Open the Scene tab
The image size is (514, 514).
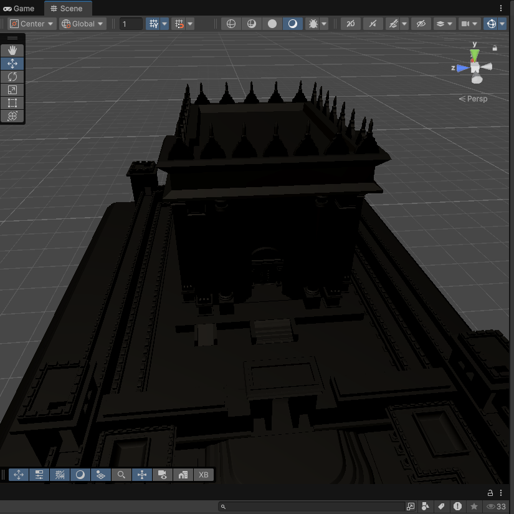(x=67, y=8)
